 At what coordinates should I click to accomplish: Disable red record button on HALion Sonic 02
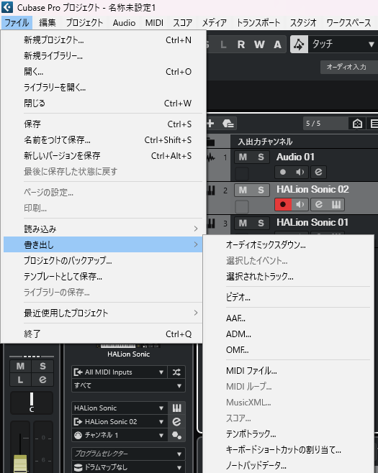283,205
